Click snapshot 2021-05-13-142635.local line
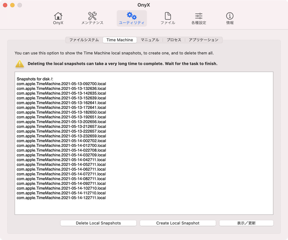 pyautogui.click(x=61, y=93)
